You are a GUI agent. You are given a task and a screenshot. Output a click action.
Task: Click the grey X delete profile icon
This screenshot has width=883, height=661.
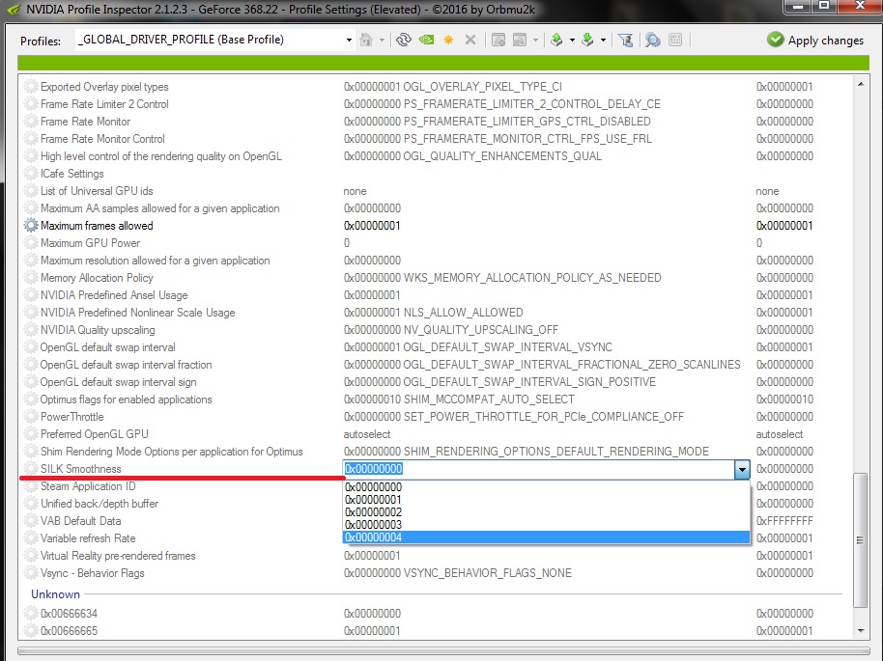point(470,40)
